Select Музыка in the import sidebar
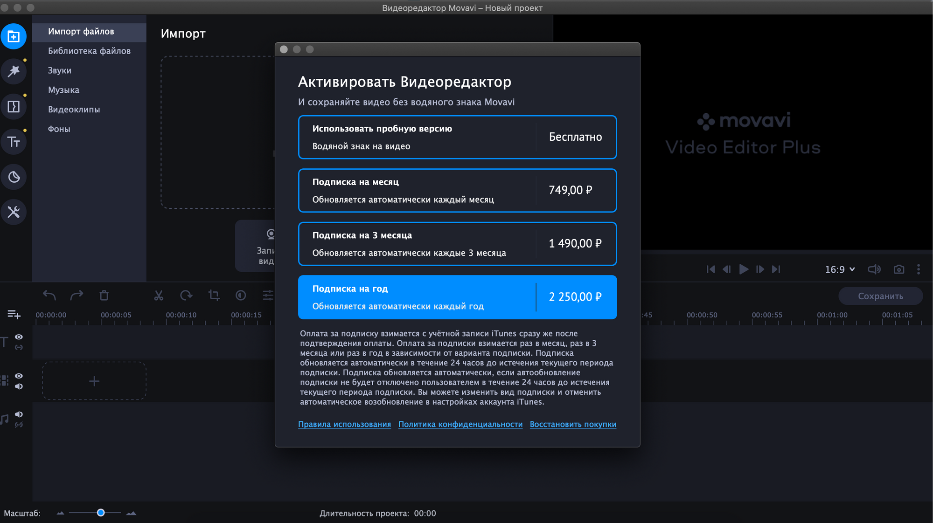The image size is (933, 523). [63, 90]
